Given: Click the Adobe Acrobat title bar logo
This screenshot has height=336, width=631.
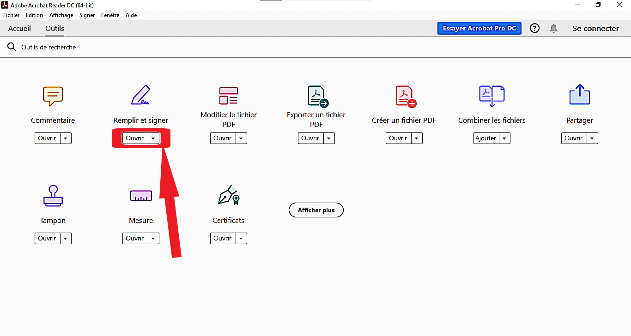Looking at the screenshot, I should tap(6, 5).
